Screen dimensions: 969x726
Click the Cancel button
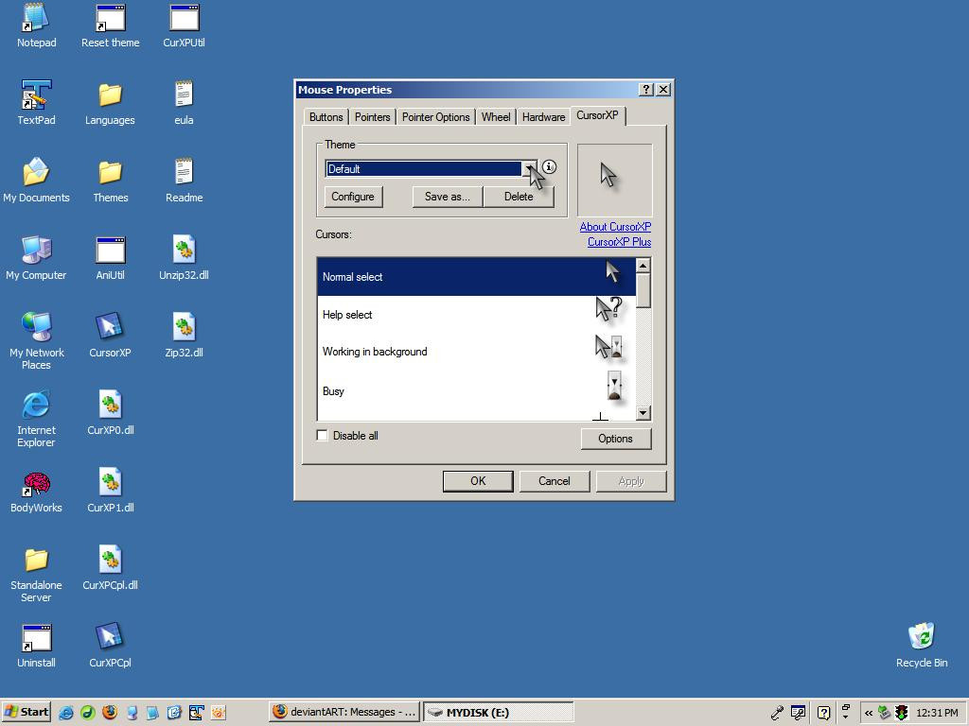(x=555, y=481)
